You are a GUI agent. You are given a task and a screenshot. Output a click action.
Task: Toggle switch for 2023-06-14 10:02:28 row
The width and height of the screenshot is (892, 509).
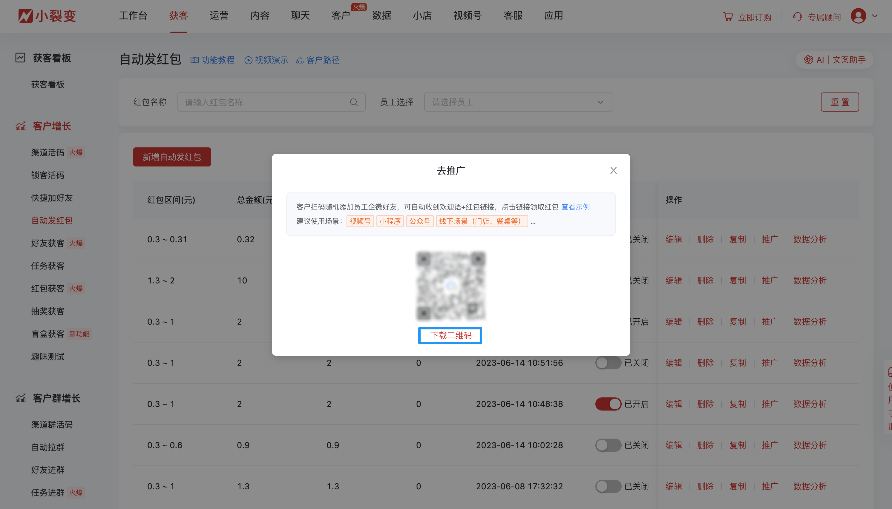coord(608,445)
